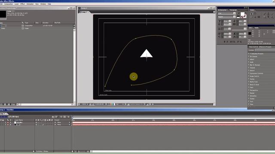Click the current time display in the Timeline

[4, 117]
